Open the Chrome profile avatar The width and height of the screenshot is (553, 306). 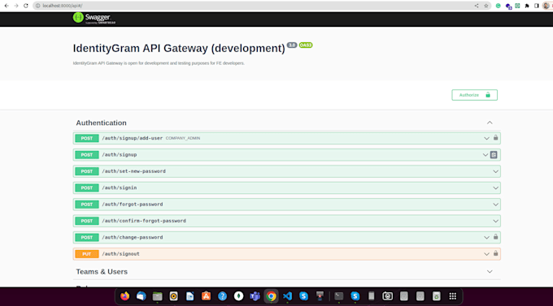[546, 6]
